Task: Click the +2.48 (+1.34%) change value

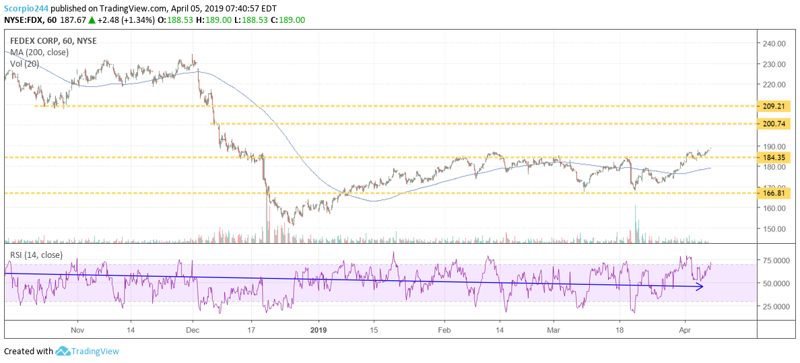Action: click(125, 20)
